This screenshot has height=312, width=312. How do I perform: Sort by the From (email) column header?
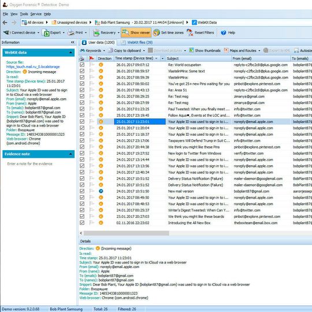pos(261,58)
